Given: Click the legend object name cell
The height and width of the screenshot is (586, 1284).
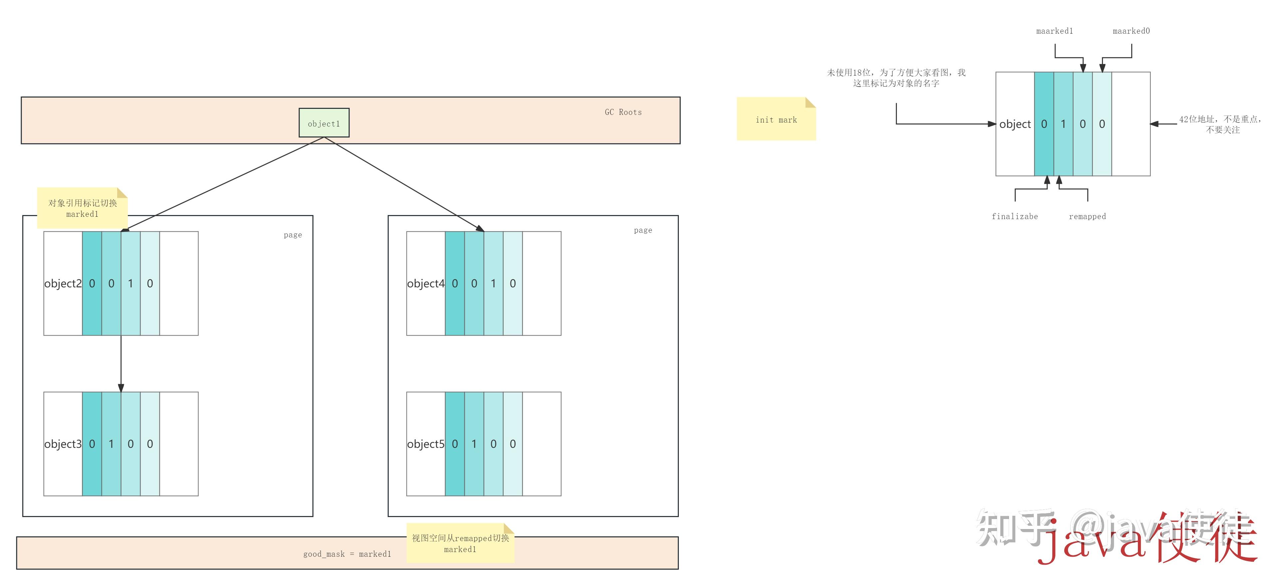Looking at the screenshot, I should click(1015, 124).
